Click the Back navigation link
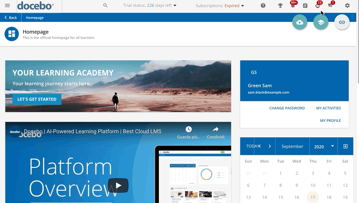The height and width of the screenshot is (203, 359). point(11,18)
